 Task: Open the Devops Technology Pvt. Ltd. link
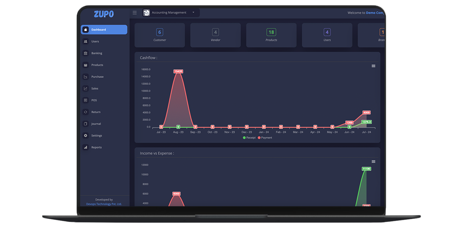tap(104, 204)
